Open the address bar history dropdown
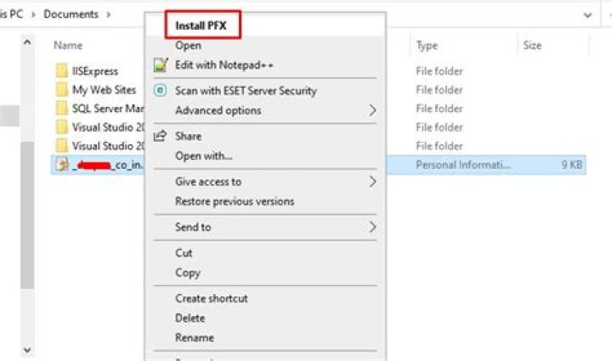Image resolution: width=612 pixels, height=361 pixels. (587, 14)
